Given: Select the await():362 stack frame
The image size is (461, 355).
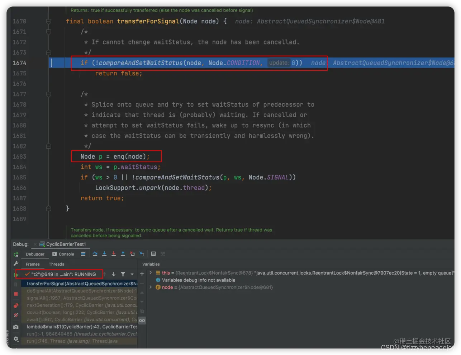Looking at the screenshot, I should pyautogui.click(x=79, y=319).
